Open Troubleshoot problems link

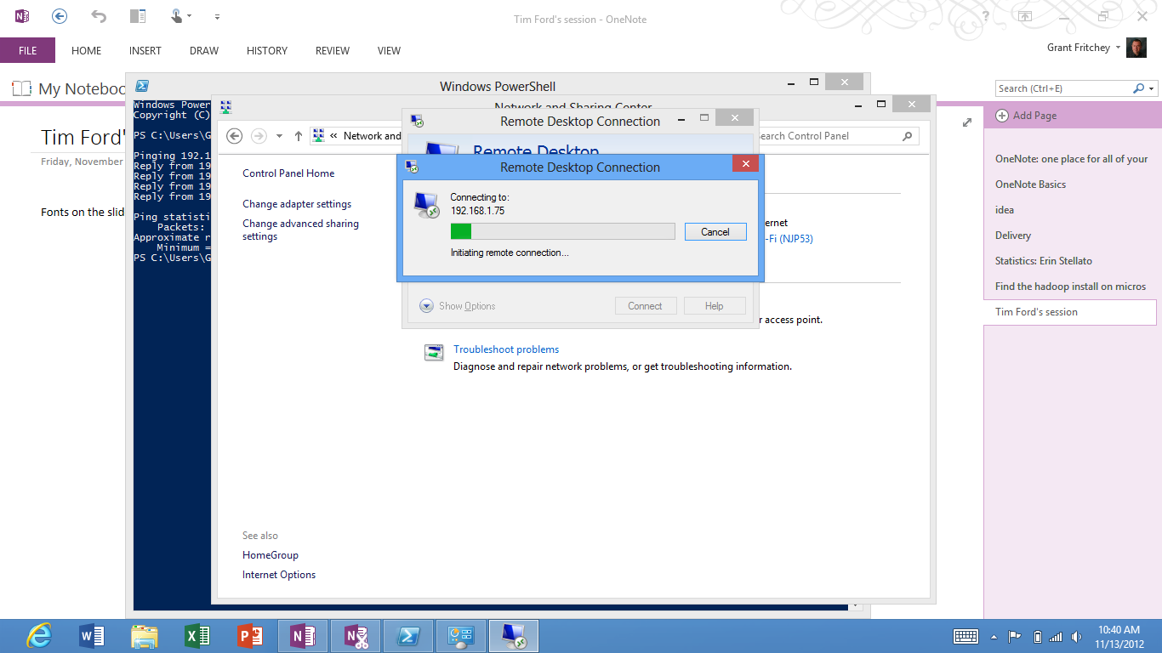tap(506, 349)
